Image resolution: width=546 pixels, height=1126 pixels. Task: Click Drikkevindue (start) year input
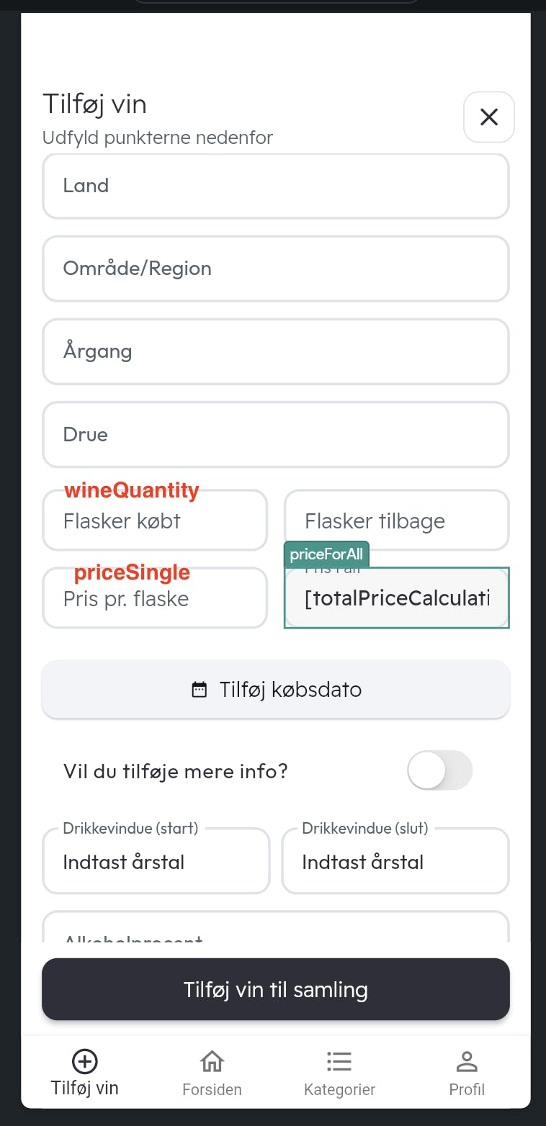click(156, 861)
